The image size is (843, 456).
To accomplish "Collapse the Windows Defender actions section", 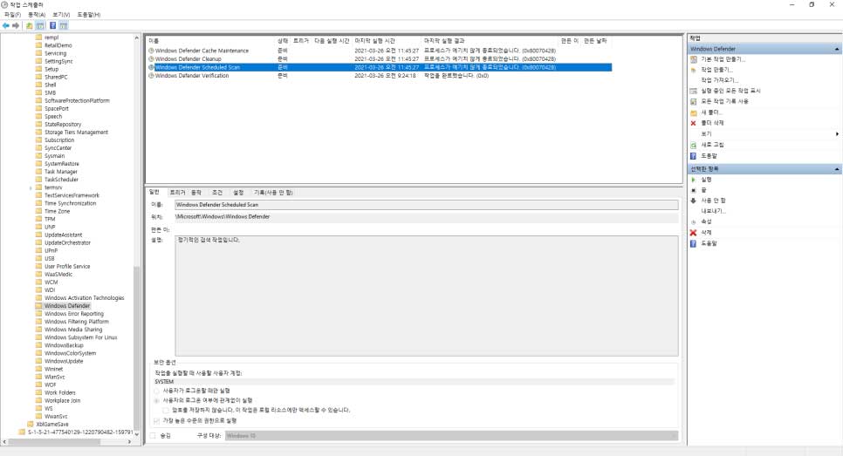I will click(x=837, y=49).
